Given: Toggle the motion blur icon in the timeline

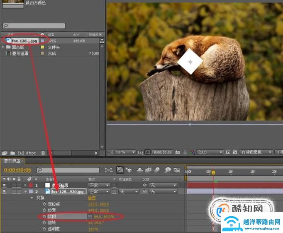Looking at the screenshot, I should point(157,170).
